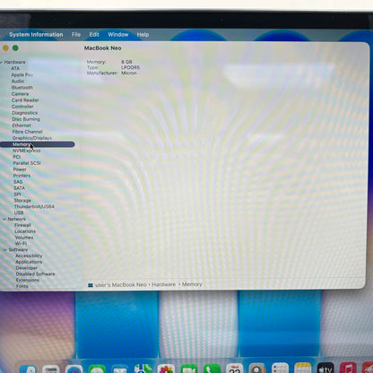Zoom window with the green button

click(15, 48)
